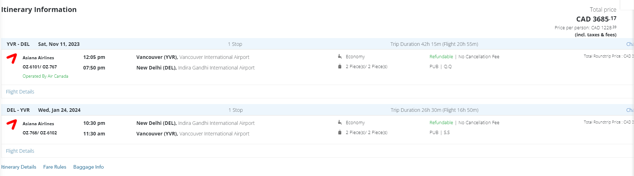
Task: Open the Itinerary Details tab
Action: coord(19,167)
